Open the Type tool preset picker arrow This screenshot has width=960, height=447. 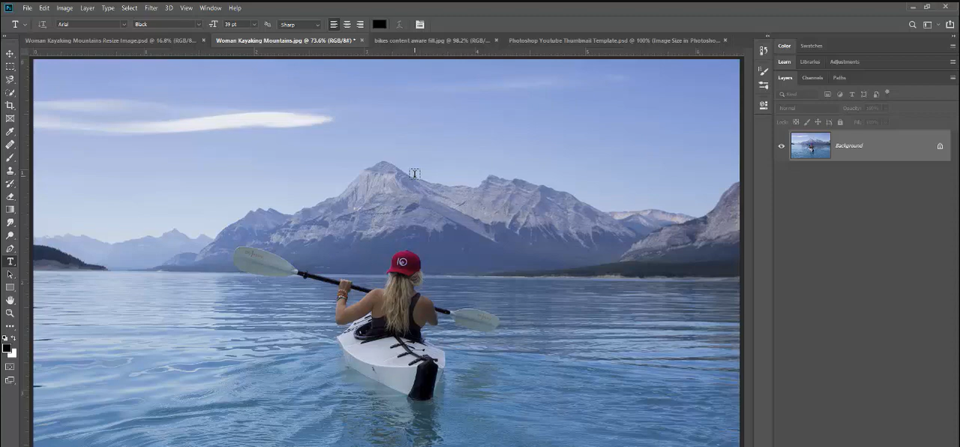(x=25, y=25)
